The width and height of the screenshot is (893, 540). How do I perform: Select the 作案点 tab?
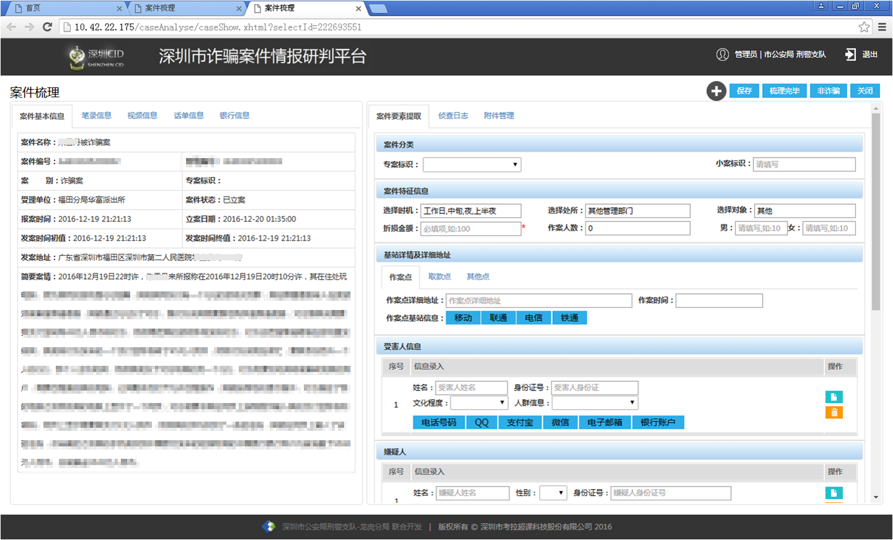[x=400, y=277]
